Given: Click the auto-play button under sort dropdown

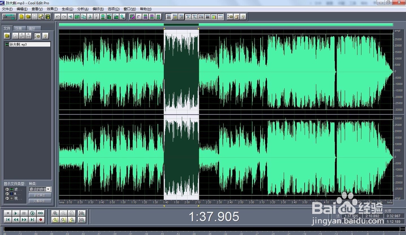Looking at the screenshot, I should 40,195.
